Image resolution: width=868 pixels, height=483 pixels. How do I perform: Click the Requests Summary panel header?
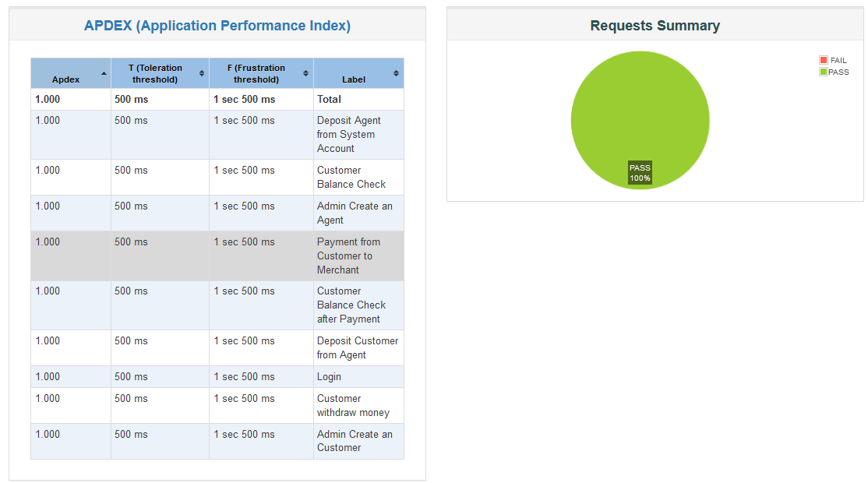(655, 25)
